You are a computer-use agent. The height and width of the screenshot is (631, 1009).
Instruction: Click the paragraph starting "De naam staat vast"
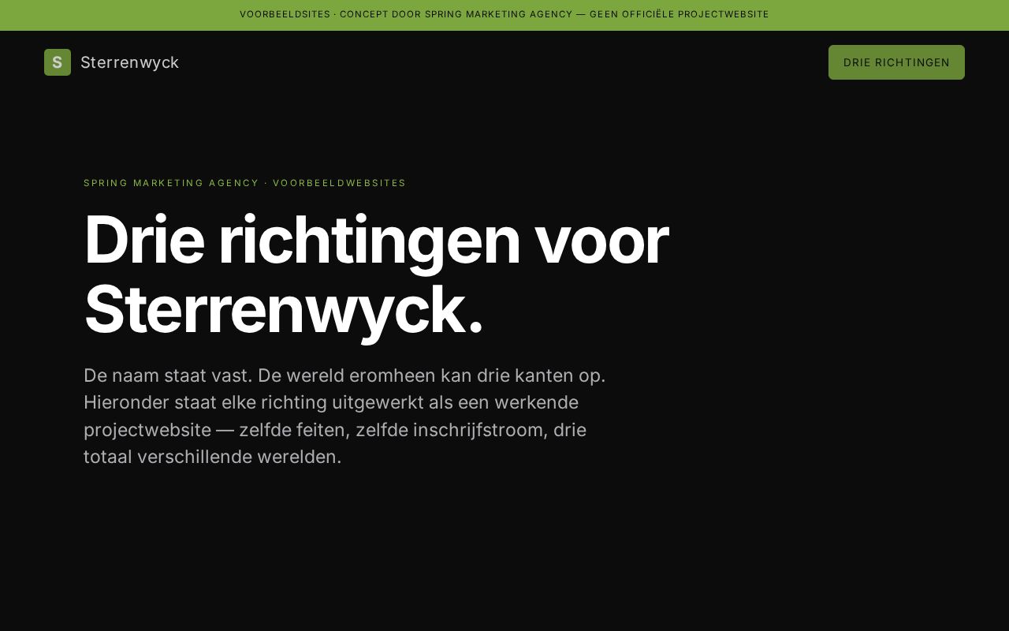pyautogui.click(x=344, y=416)
